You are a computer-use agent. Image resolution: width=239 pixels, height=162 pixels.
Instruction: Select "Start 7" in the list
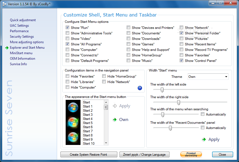tap(88, 131)
